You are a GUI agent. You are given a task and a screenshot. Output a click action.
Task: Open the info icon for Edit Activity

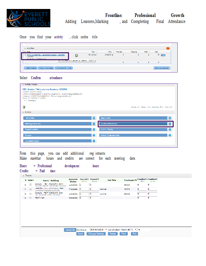click(x=94, y=118)
